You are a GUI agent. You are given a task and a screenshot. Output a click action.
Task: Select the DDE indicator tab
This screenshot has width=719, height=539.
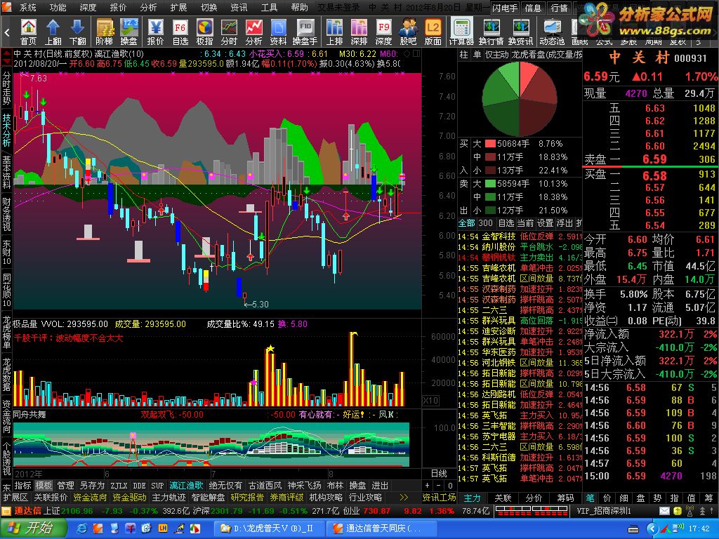[140, 485]
